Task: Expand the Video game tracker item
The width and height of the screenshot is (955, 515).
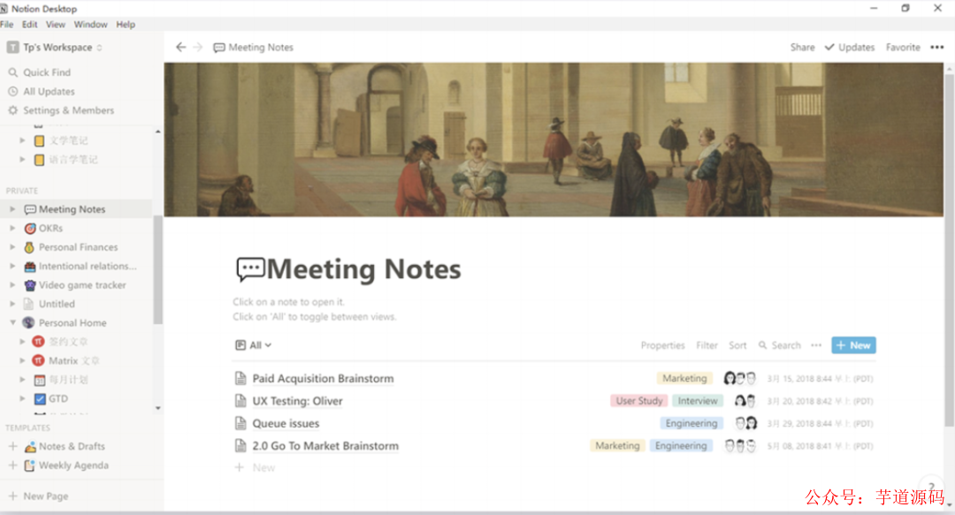Action: (x=12, y=285)
